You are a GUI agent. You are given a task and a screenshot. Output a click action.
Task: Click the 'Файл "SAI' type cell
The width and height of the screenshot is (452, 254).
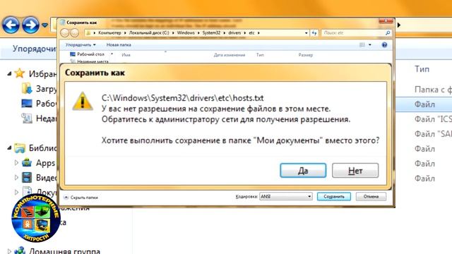point(433,134)
